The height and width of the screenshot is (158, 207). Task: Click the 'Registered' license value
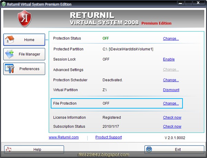click(112, 117)
